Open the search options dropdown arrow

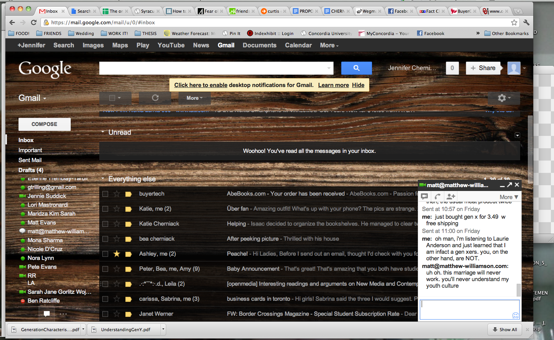click(x=329, y=68)
